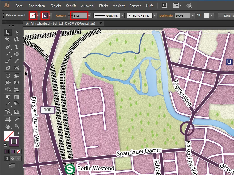Select the Direct Selection tool

click(17, 32)
